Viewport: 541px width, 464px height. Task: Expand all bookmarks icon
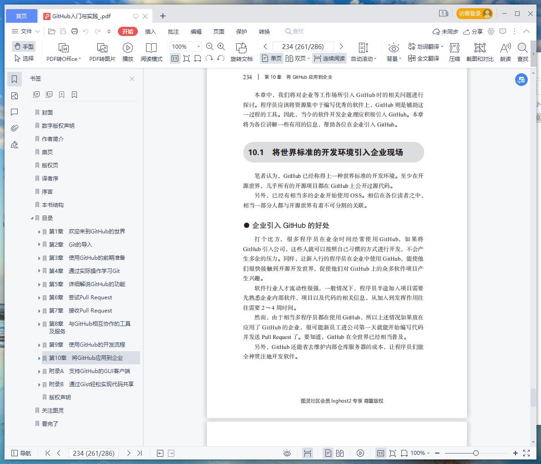pos(36,95)
